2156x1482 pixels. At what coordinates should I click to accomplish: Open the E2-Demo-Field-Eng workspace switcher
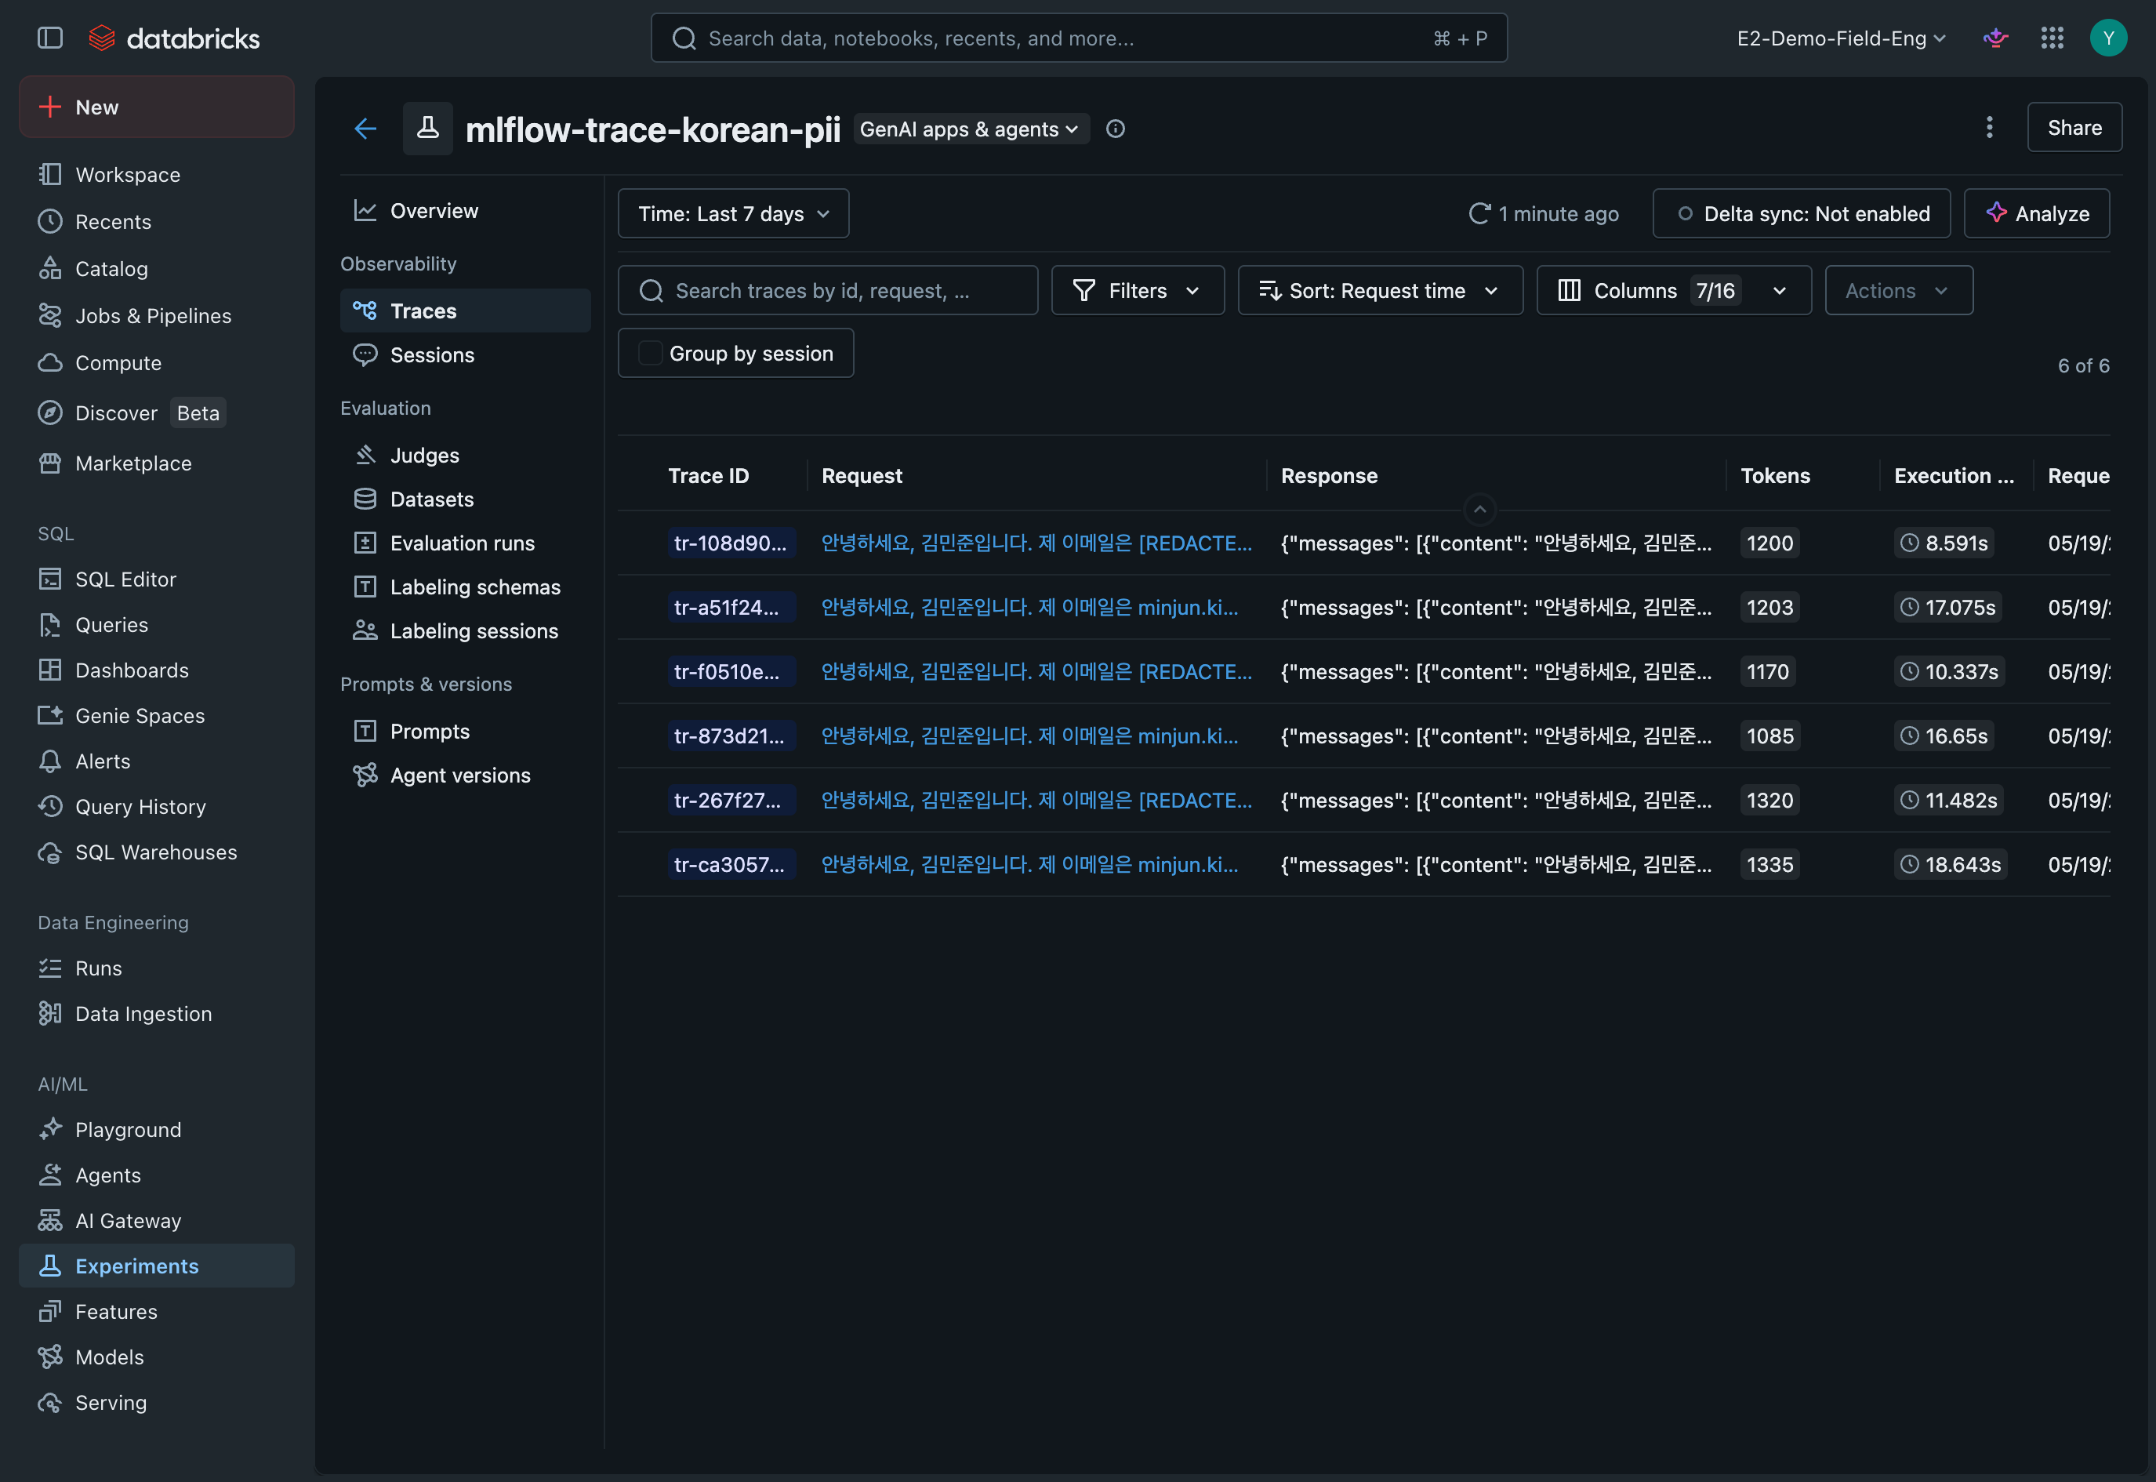click(1842, 38)
